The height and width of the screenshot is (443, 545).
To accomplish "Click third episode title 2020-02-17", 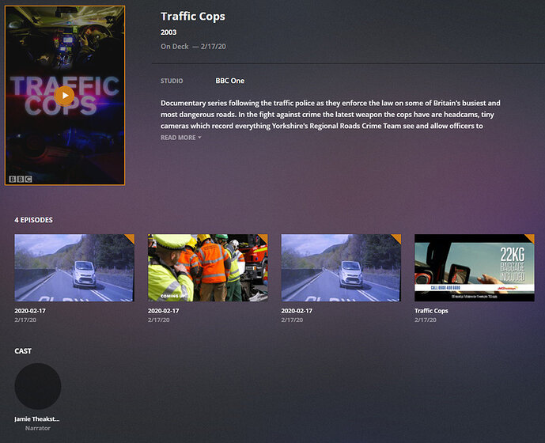I will pyautogui.click(x=297, y=311).
